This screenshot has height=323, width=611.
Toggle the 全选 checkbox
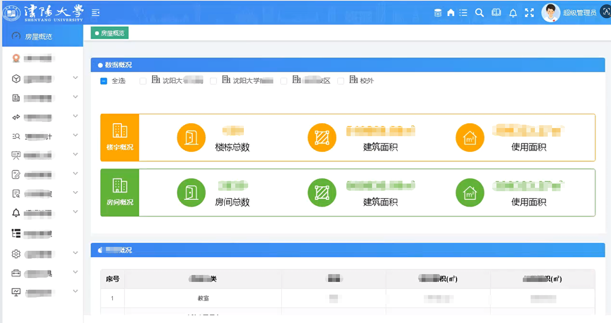click(104, 81)
